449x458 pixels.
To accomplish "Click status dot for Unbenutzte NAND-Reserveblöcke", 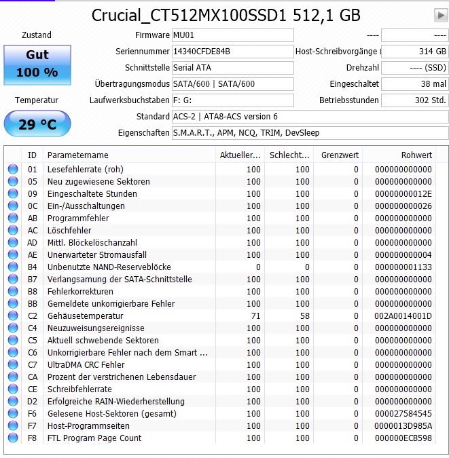I will (13, 267).
